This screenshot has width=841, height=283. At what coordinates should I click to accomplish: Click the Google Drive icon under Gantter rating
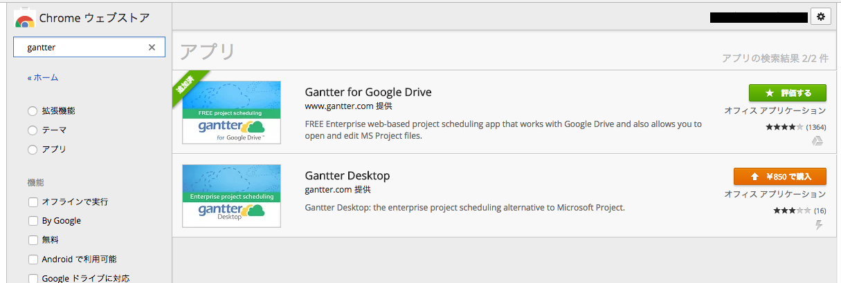coord(817,141)
